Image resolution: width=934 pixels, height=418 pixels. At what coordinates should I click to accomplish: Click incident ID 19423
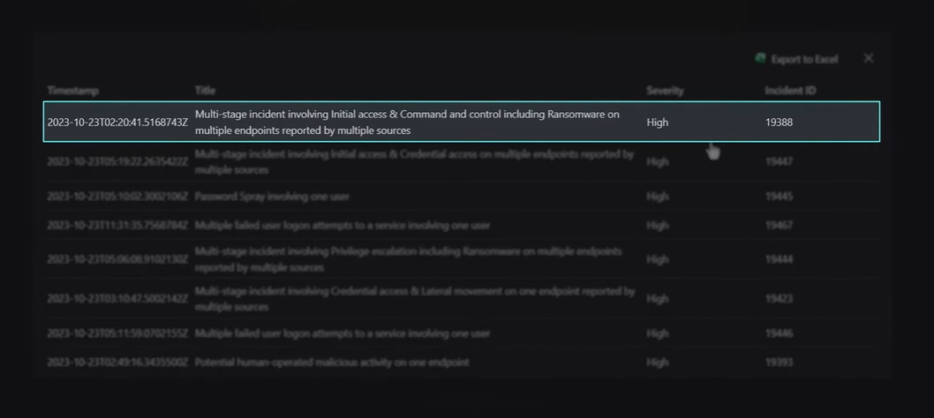tap(779, 299)
